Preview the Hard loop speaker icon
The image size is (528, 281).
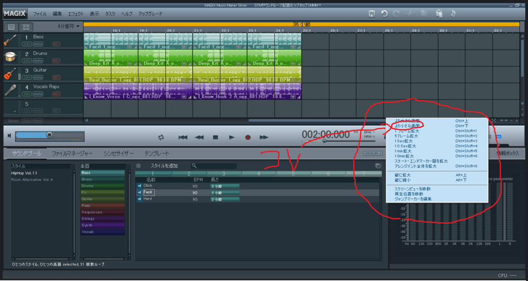coord(139,199)
